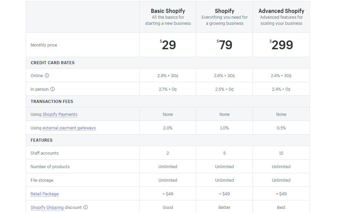Click the 2.0% external gateway fee
The width and height of the screenshot is (339, 213).
168,128
